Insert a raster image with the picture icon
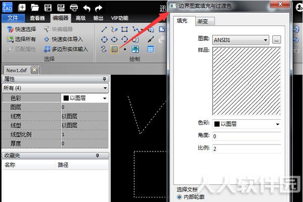The height and width of the screenshot is (202, 303). pyautogui.click(x=135, y=49)
